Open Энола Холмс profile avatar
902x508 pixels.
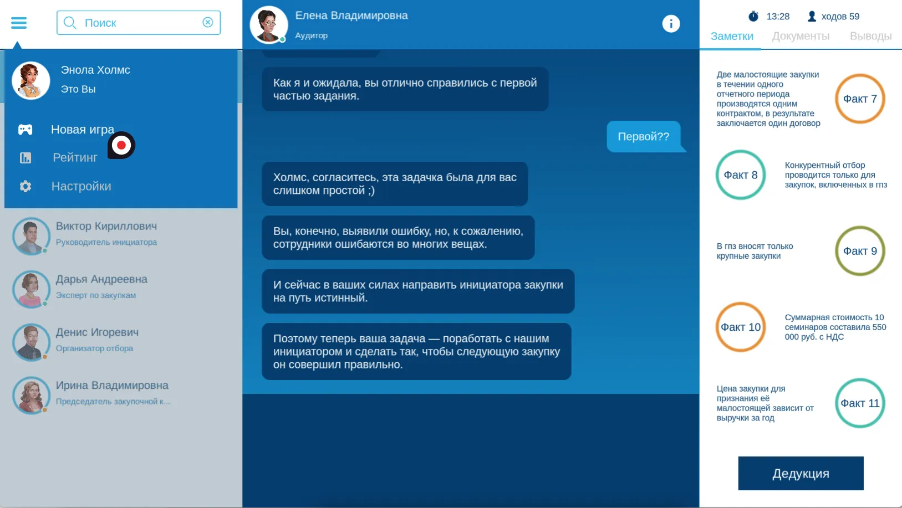[30, 80]
